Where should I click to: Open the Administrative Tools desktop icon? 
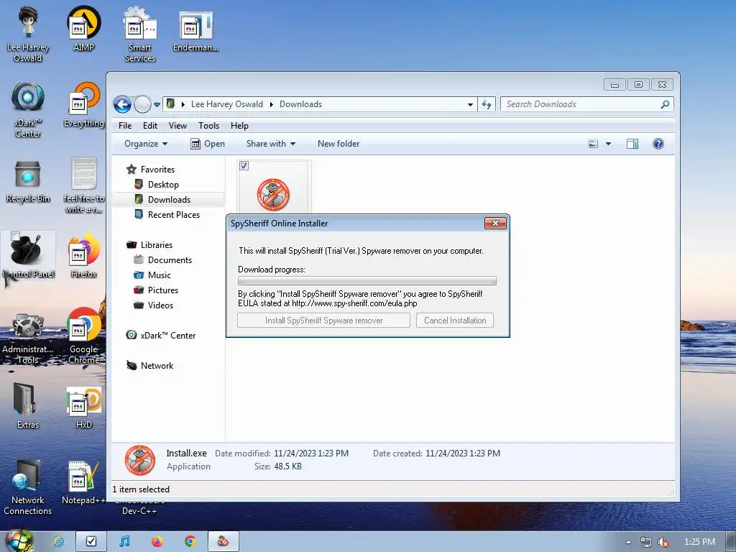pyautogui.click(x=28, y=338)
